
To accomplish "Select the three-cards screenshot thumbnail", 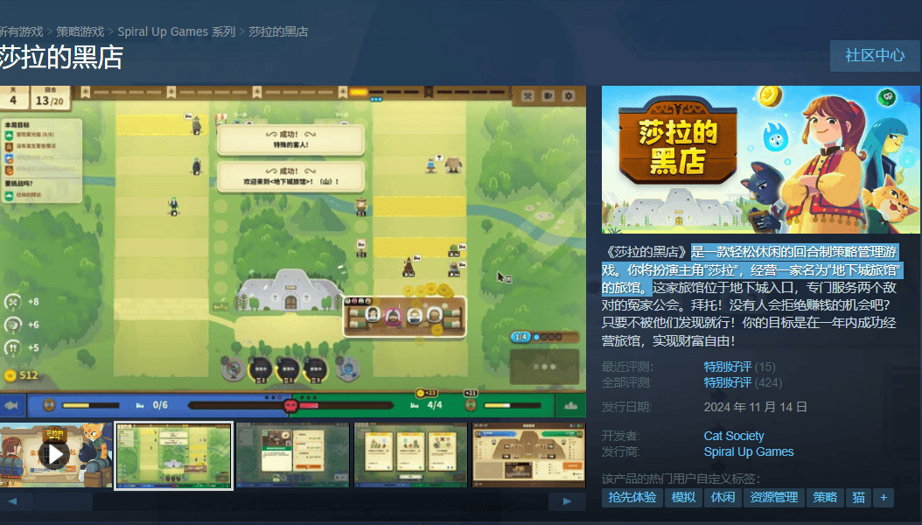I will pyautogui.click(x=410, y=455).
